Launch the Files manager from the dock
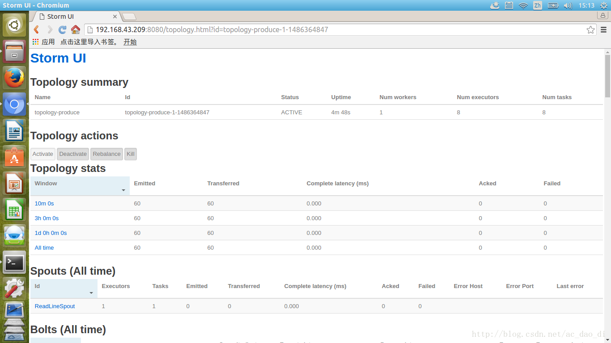Screen dimensions: 611x343 pyautogui.click(x=14, y=51)
